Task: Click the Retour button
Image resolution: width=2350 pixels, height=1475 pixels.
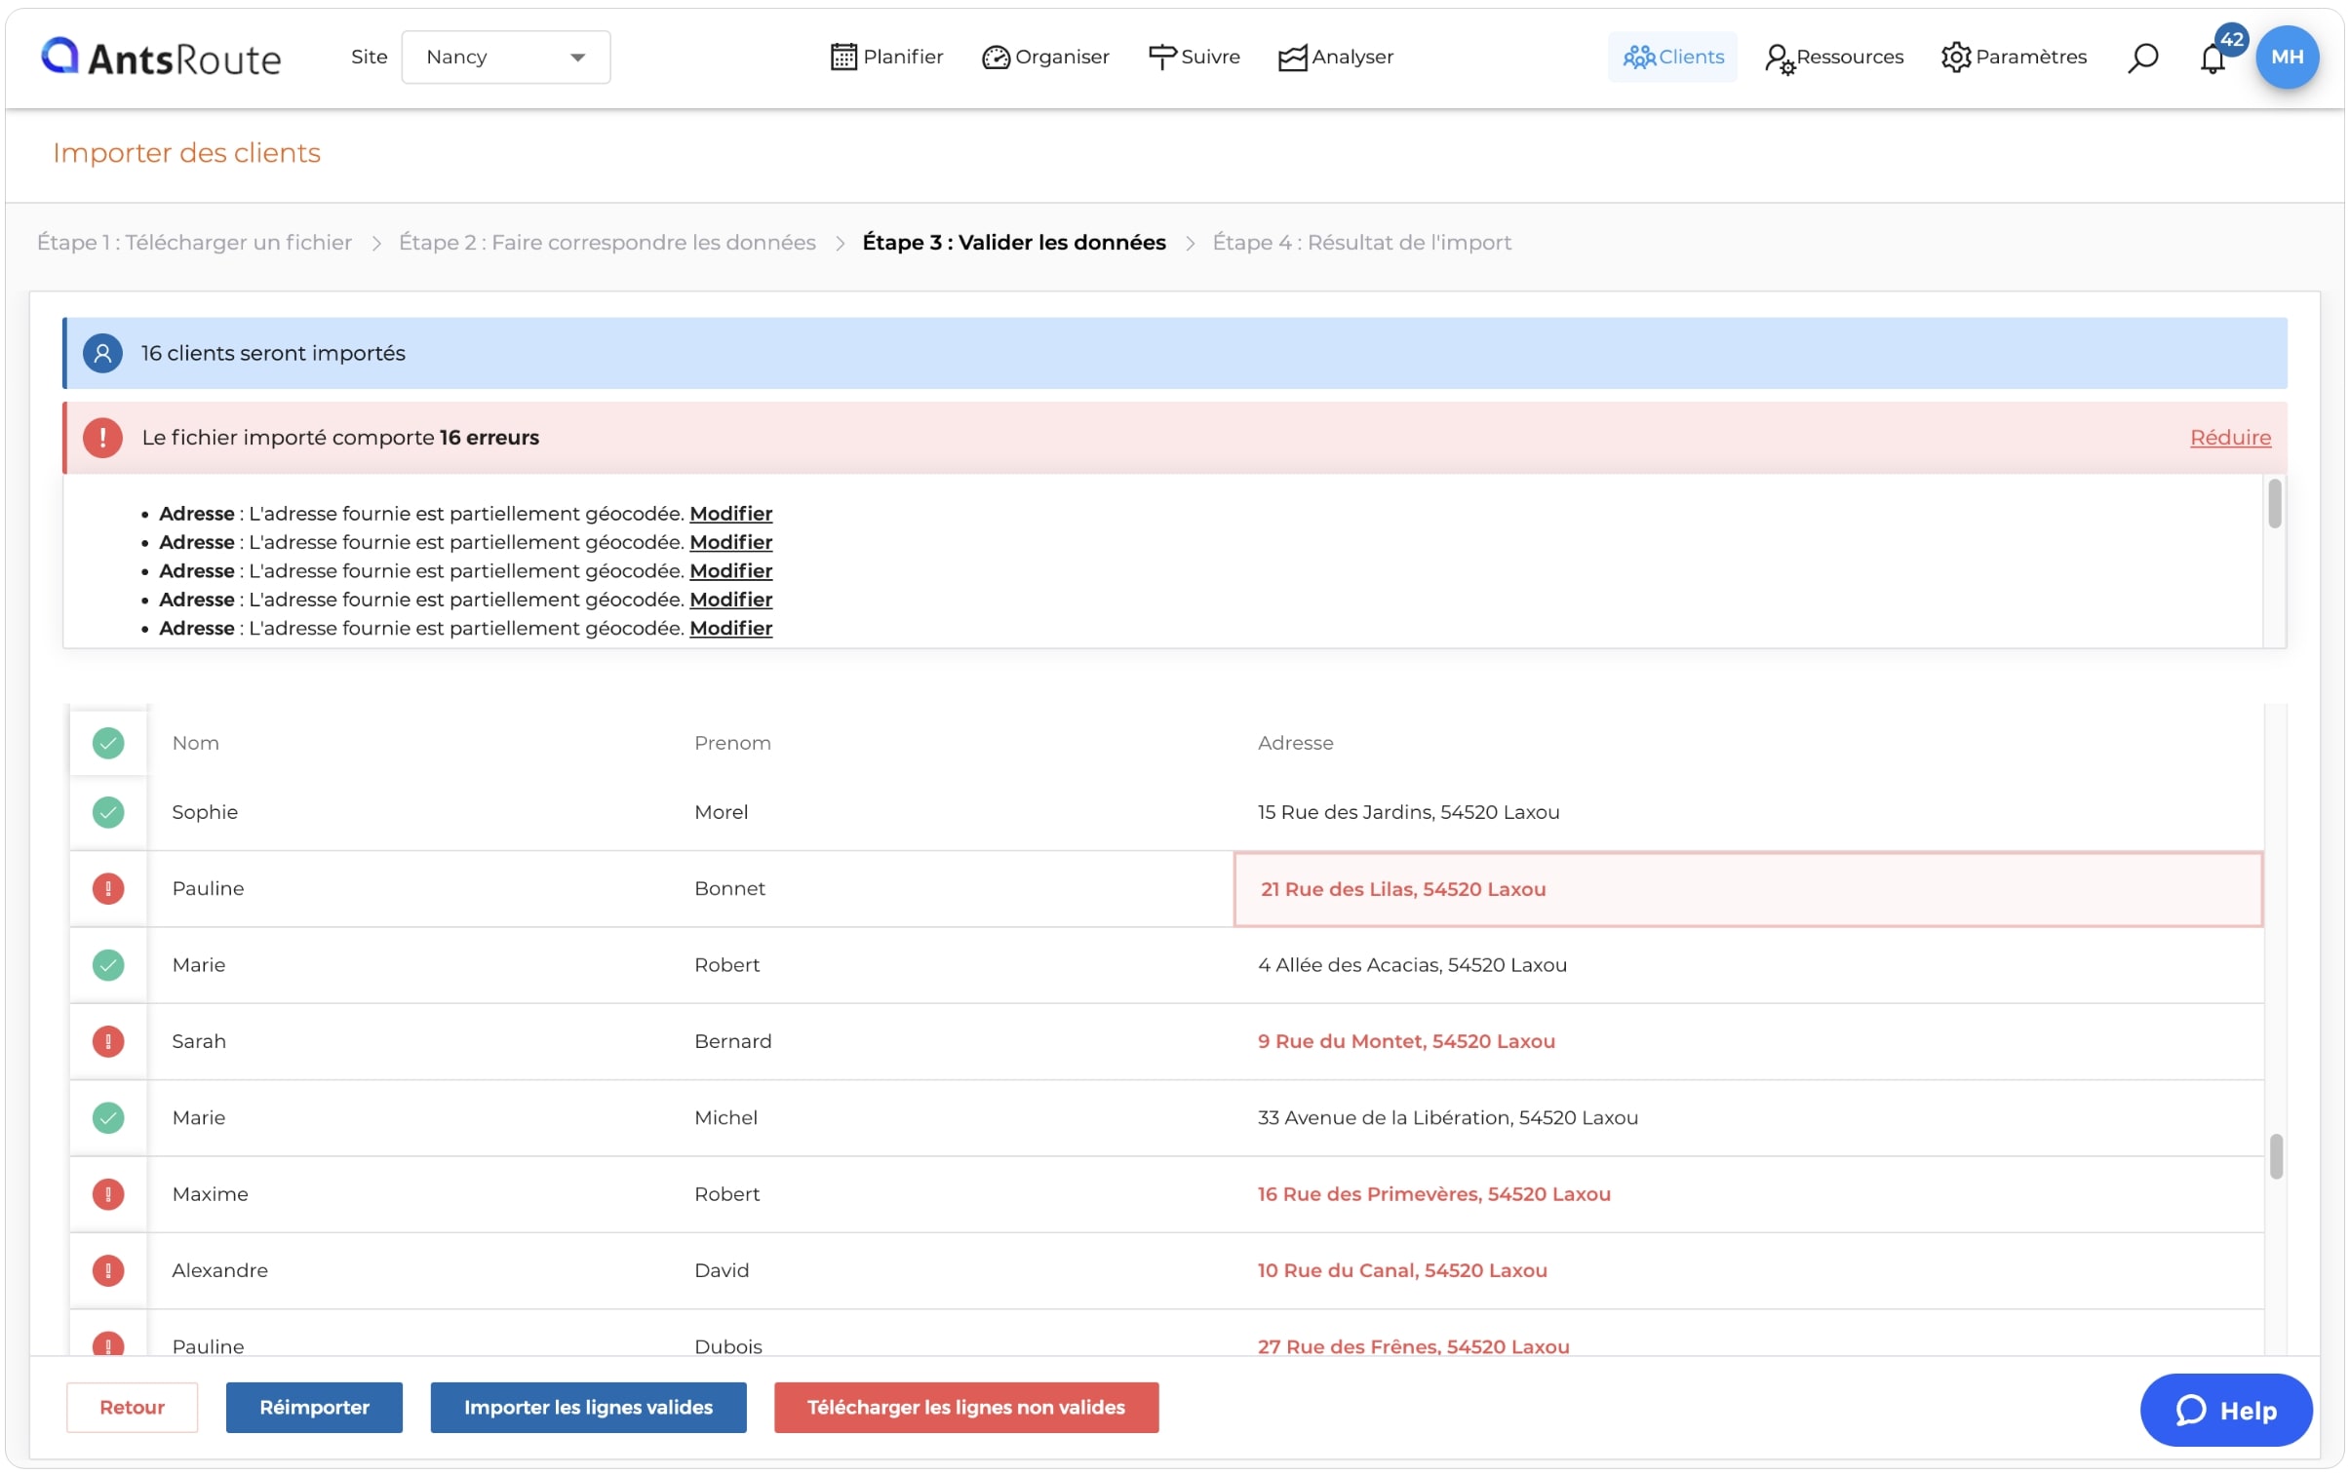Action: pos(132,1407)
